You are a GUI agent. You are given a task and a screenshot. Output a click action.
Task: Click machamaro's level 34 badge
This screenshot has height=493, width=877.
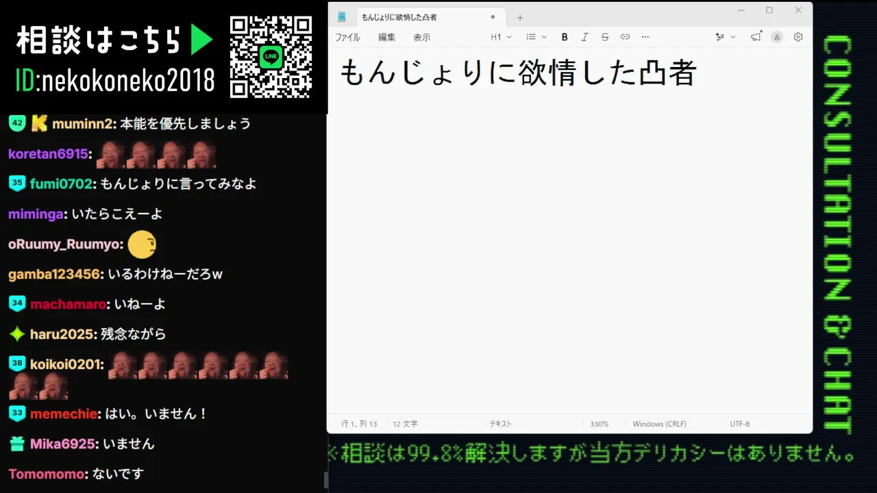pos(17,304)
